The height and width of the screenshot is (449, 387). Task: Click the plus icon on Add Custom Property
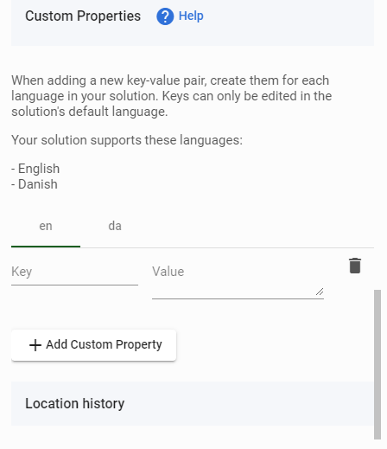pyautogui.click(x=35, y=345)
